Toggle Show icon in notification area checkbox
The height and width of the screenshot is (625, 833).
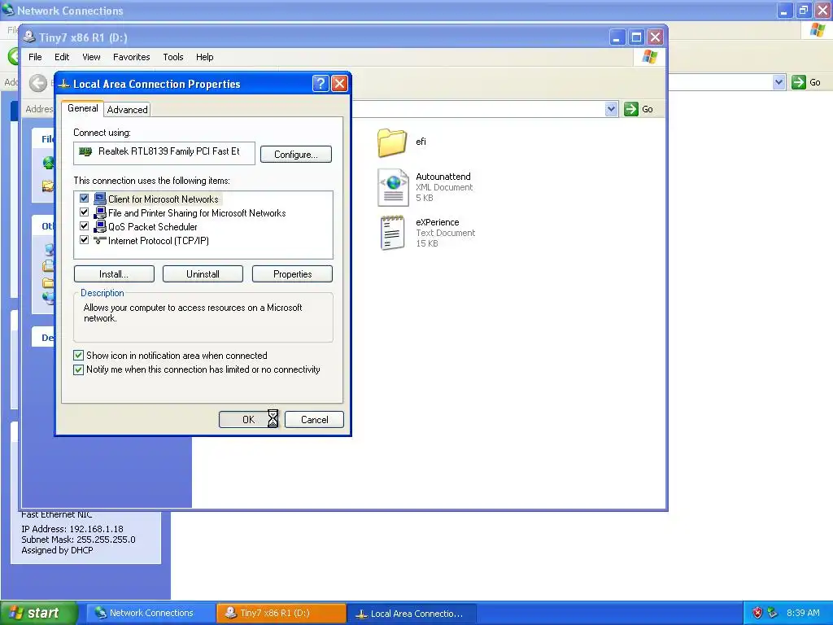click(x=79, y=356)
